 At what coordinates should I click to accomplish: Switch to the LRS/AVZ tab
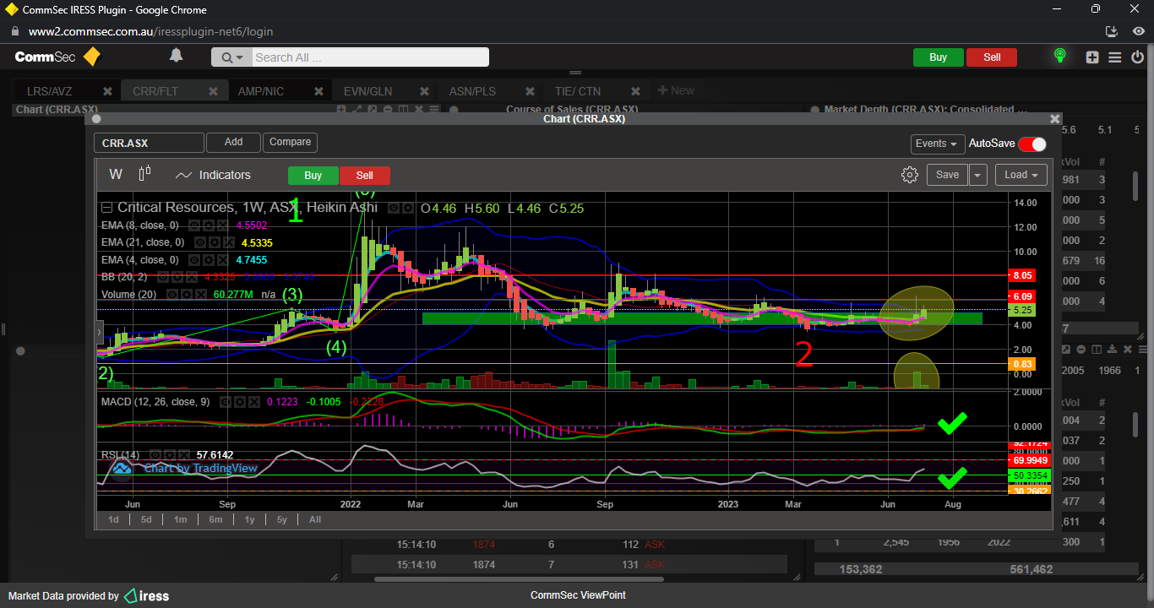click(49, 91)
